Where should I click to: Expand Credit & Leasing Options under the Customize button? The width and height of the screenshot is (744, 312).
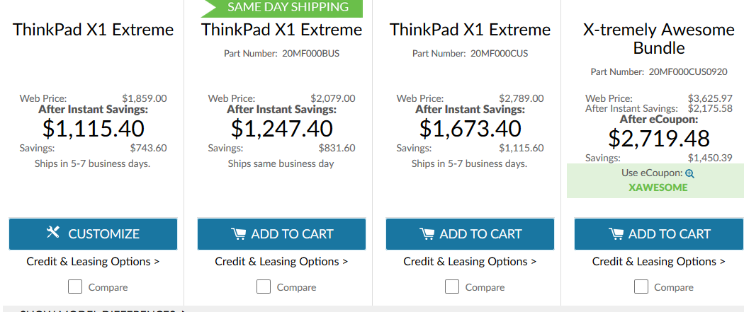(x=93, y=261)
